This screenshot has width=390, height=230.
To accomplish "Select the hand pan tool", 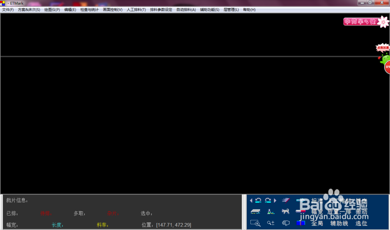I will tap(285, 223).
